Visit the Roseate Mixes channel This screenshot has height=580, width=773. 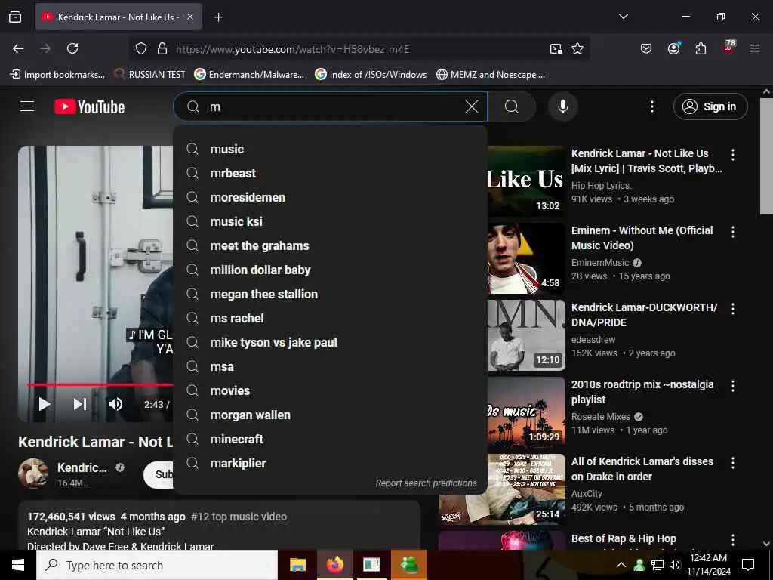[600, 417]
